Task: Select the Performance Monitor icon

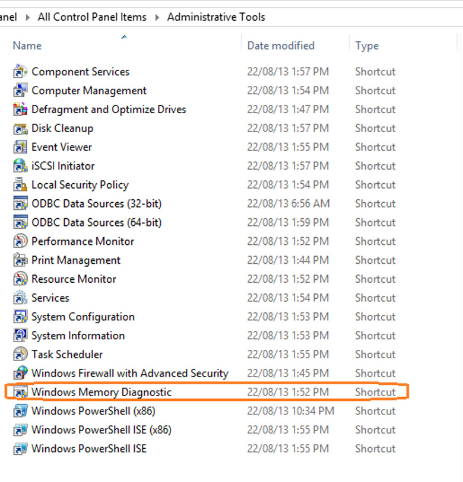Action: [x=20, y=241]
